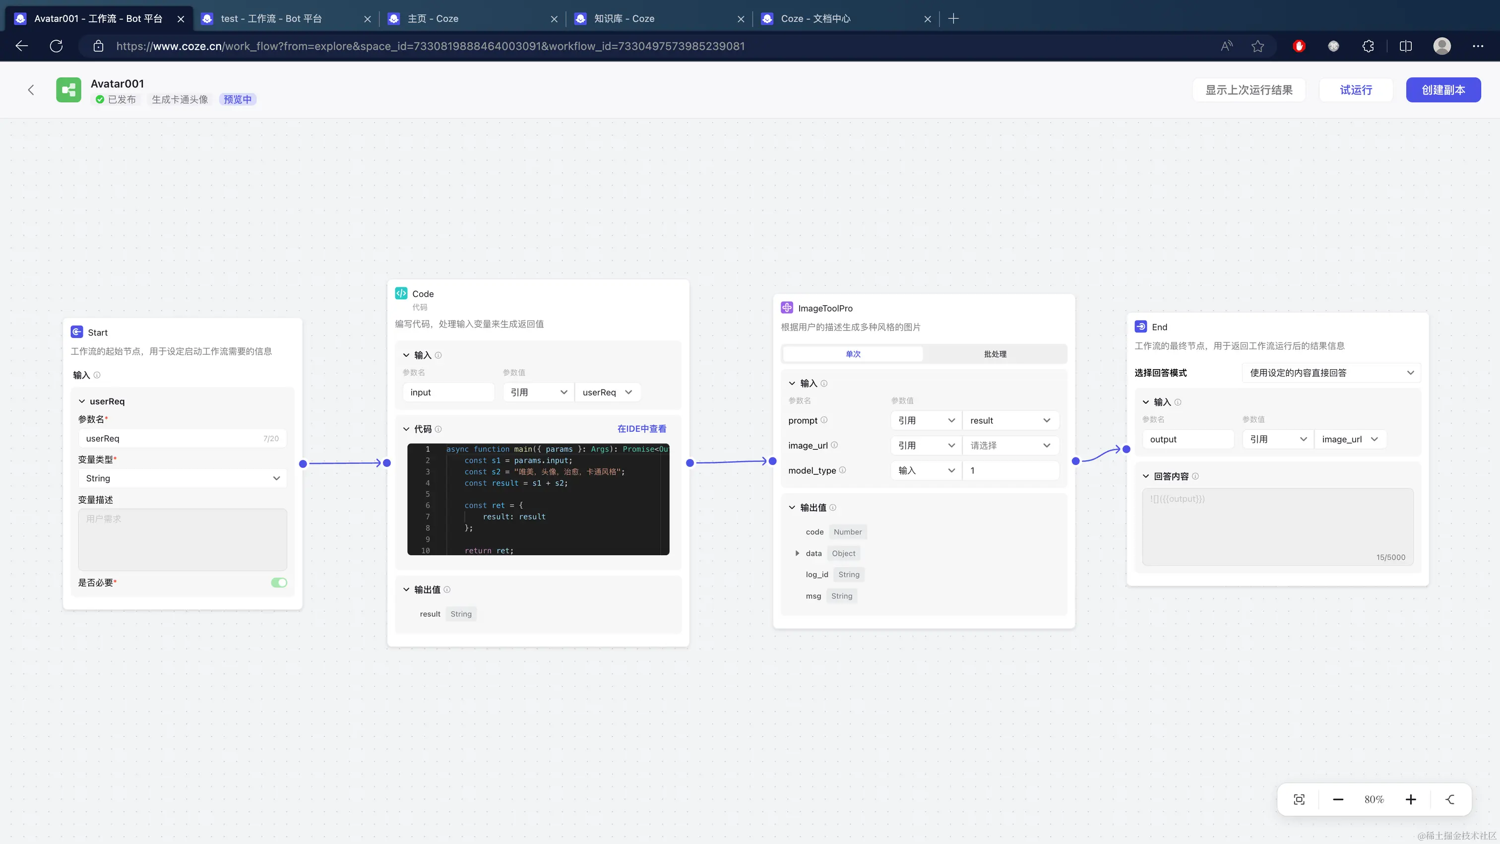
Task: Open the 变量类型 String dropdown
Action: pyautogui.click(x=182, y=478)
